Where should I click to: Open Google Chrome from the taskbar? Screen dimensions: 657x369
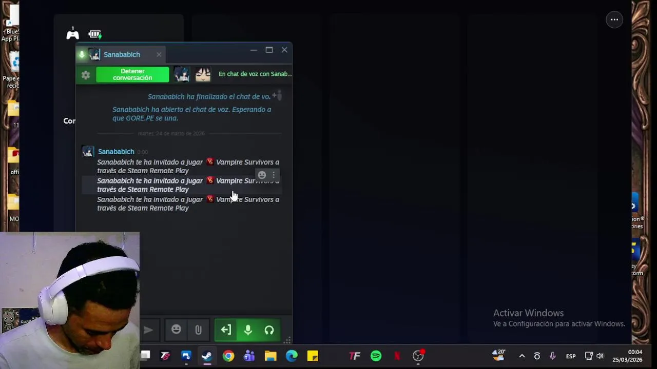pos(228,356)
